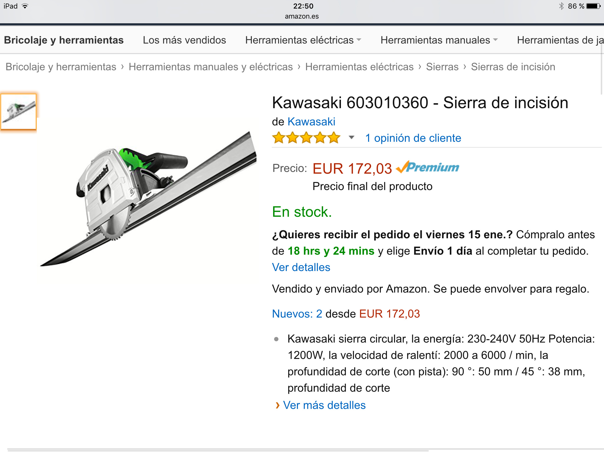Tap the Wi-Fi icon beside iPad
604x453 pixels.
(25, 6)
